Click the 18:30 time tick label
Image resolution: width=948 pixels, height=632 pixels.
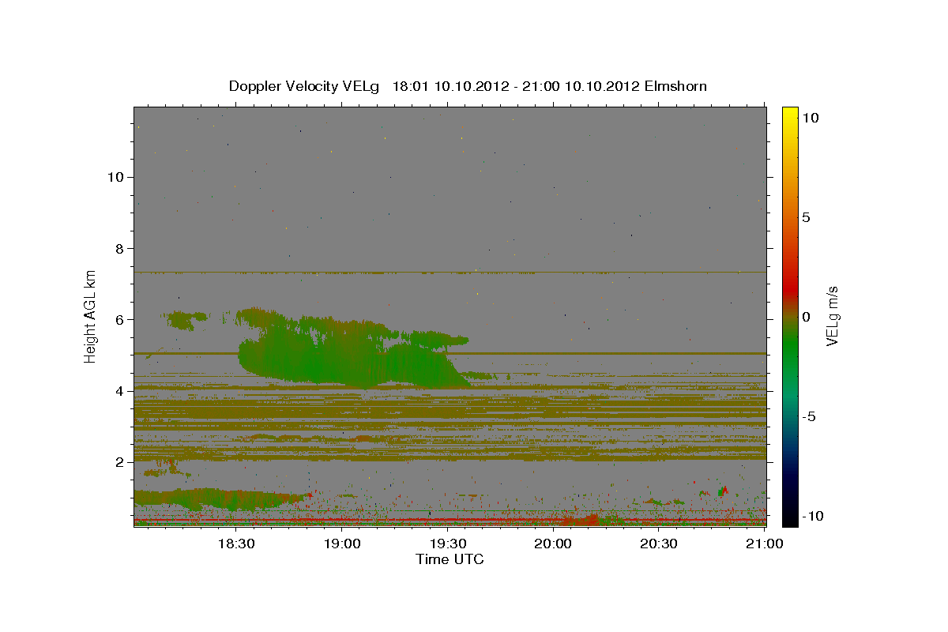235,544
